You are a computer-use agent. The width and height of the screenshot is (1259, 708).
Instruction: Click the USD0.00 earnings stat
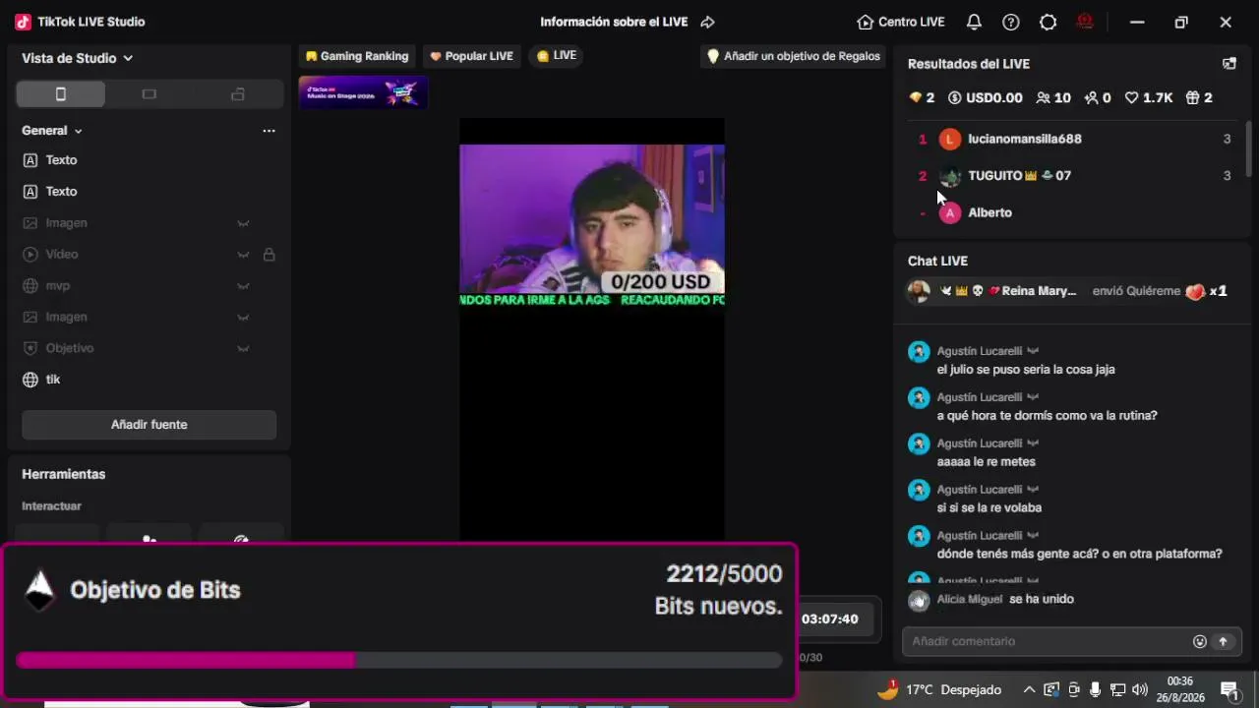[x=986, y=98]
